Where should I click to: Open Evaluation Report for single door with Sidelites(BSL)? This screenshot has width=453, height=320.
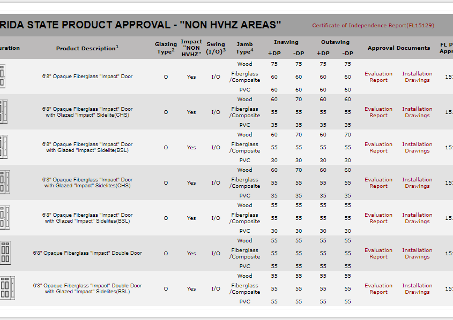(378, 218)
